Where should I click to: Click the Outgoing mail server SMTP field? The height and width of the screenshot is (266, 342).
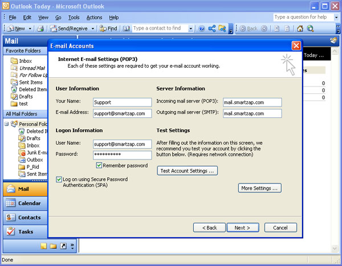(x=253, y=113)
